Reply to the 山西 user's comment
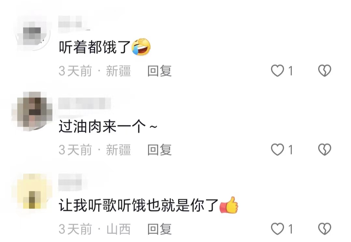The image size is (351, 242). [x=159, y=229]
